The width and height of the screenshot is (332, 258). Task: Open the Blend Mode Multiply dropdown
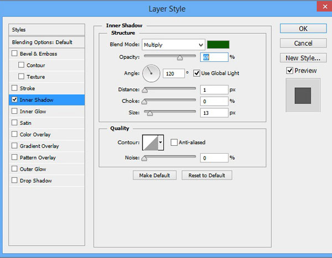point(173,44)
